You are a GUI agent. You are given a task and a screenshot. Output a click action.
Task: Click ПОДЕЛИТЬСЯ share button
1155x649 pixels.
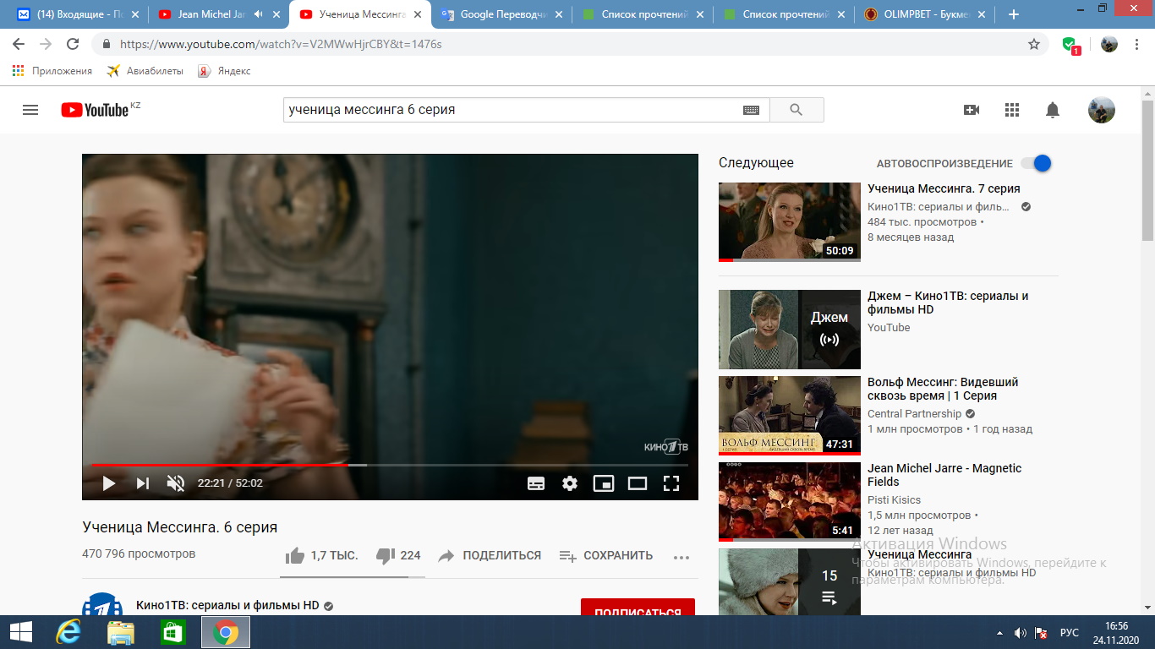pos(489,555)
